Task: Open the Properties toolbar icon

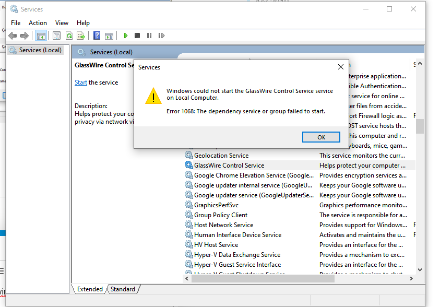Action: (x=56, y=36)
